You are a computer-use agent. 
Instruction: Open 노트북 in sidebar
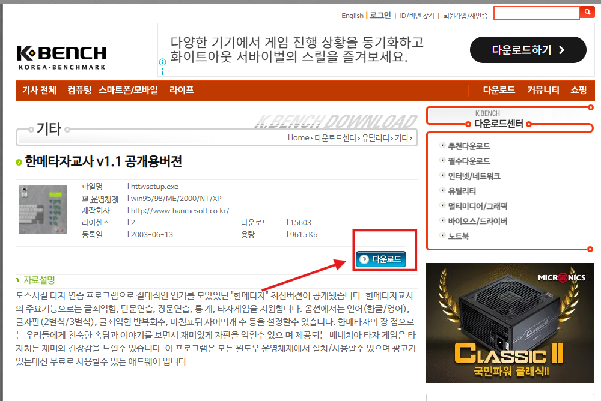click(x=459, y=236)
